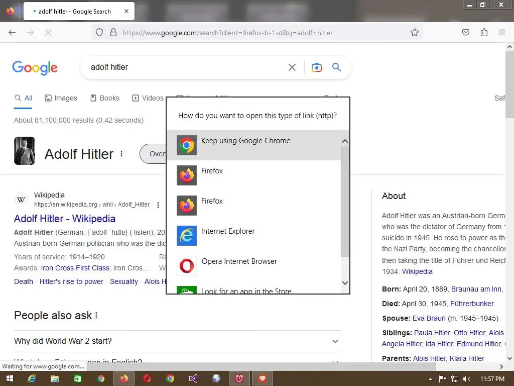Show hidden system tray icons arrow
The height and width of the screenshot is (386, 514).
click(x=430, y=379)
